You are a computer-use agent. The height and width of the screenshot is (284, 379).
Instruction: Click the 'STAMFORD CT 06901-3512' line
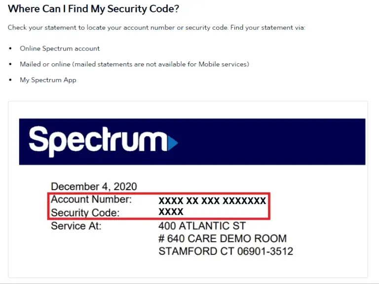coord(226,251)
